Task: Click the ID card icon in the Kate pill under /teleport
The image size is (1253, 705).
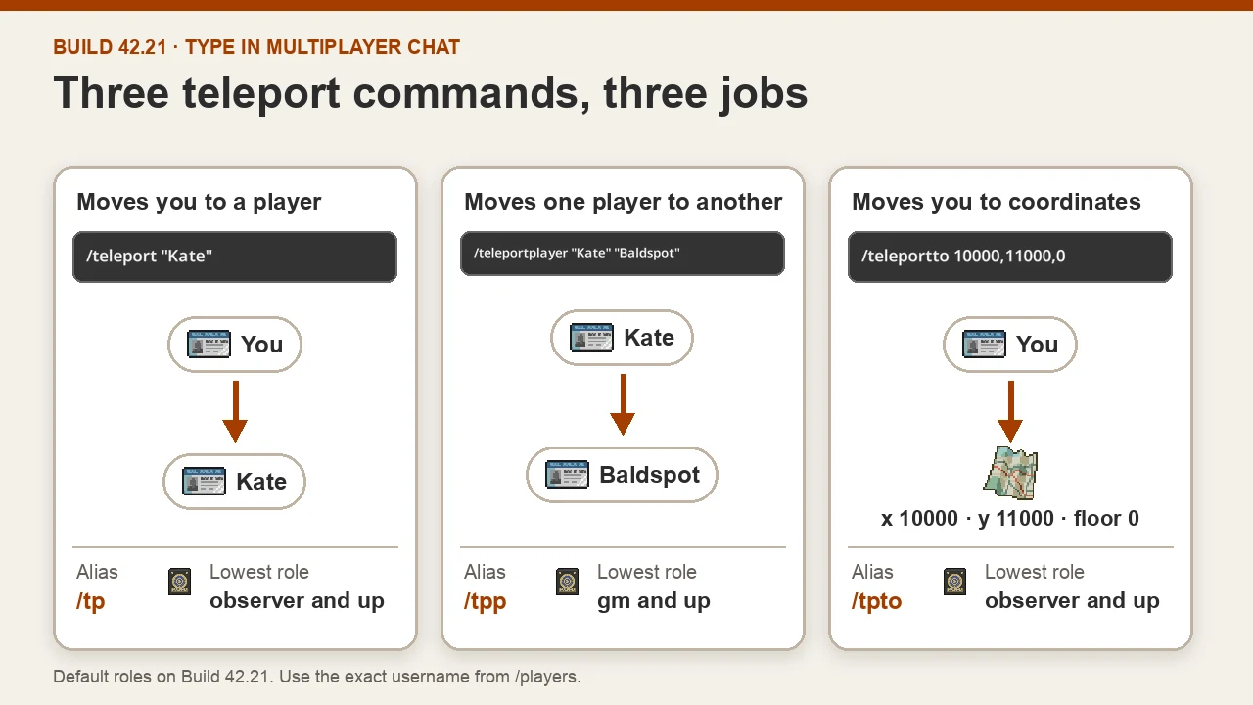Action: click(x=204, y=482)
